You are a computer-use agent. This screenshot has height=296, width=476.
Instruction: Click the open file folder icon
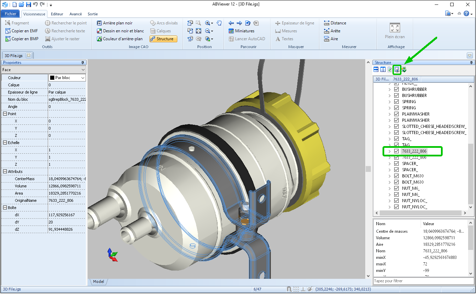tap(21, 4)
